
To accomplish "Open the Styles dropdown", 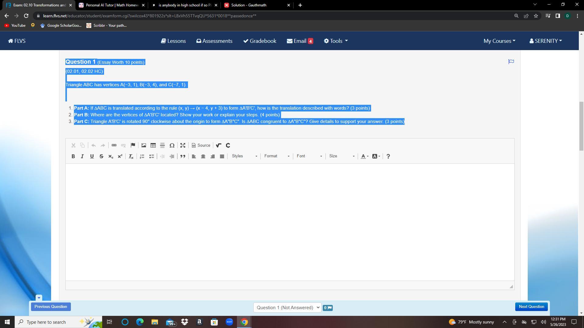I will [x=244, y=156].
